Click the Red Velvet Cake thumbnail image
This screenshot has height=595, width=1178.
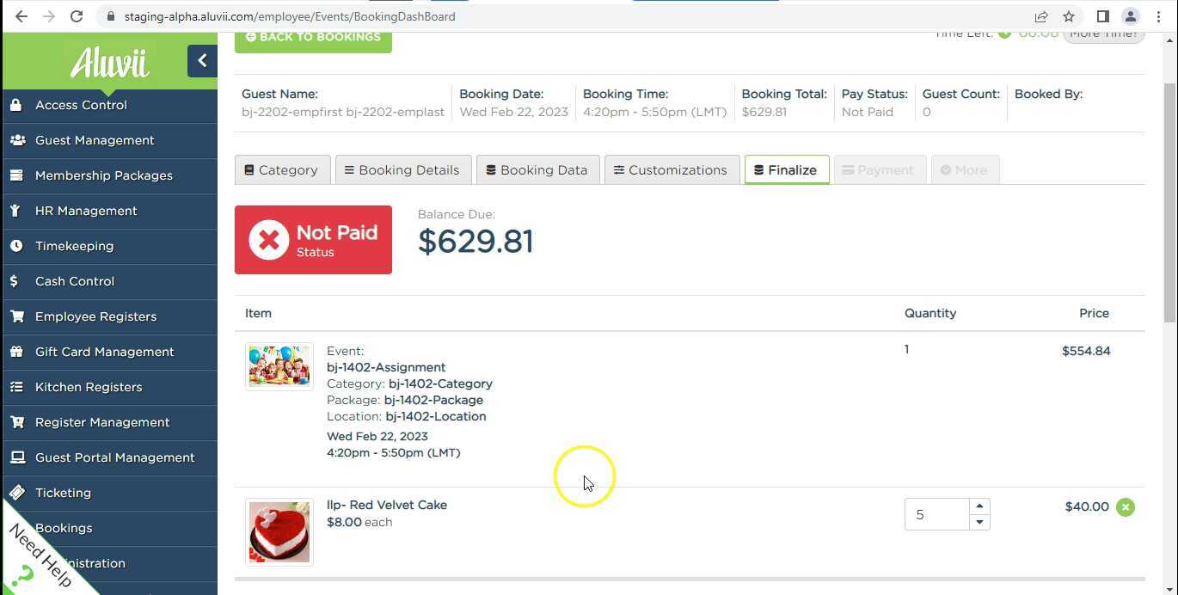coord(279,531)
